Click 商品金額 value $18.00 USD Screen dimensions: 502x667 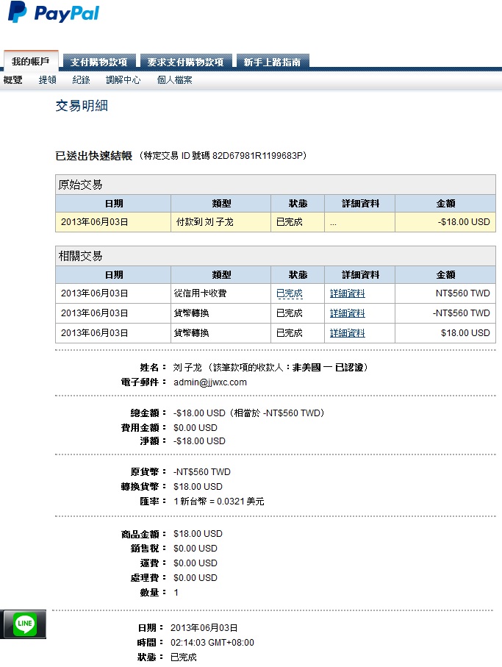pos(198,534)
